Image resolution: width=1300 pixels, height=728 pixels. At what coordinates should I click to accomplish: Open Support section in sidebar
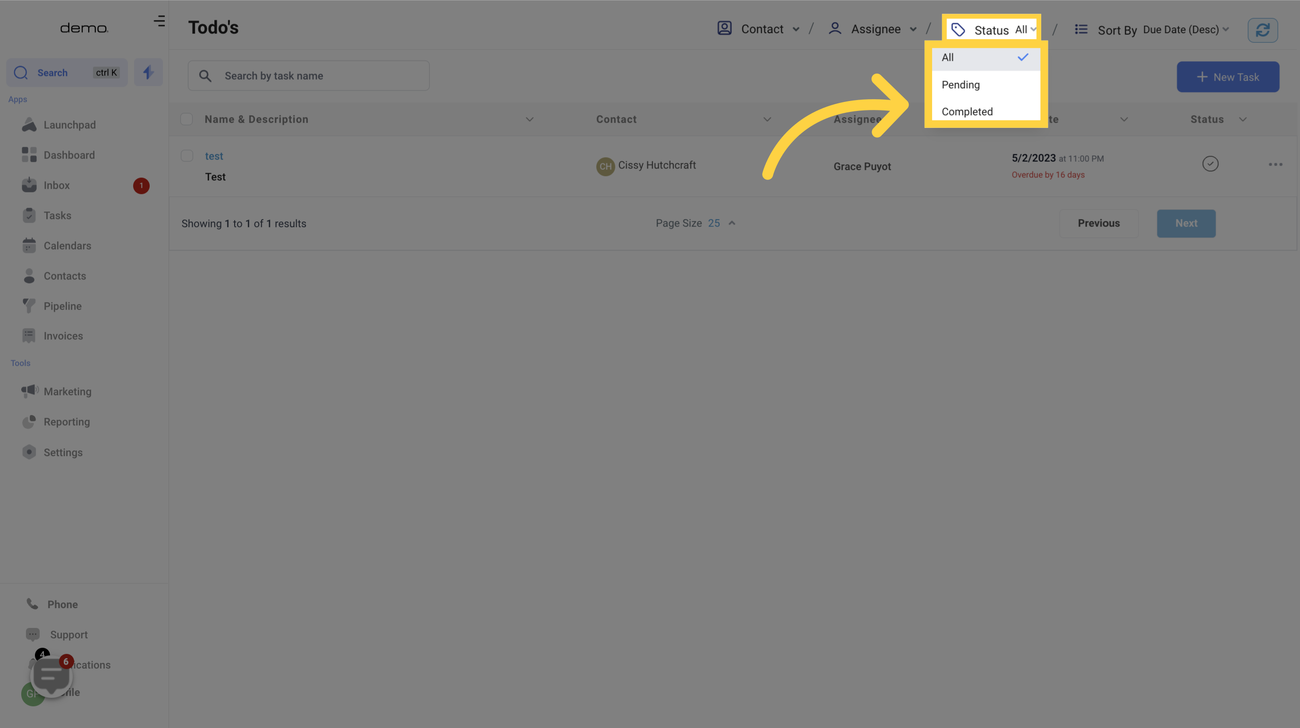68,635
